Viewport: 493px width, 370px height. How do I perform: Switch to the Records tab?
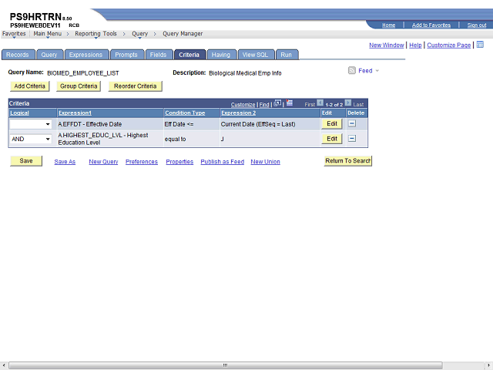point(18,55)
